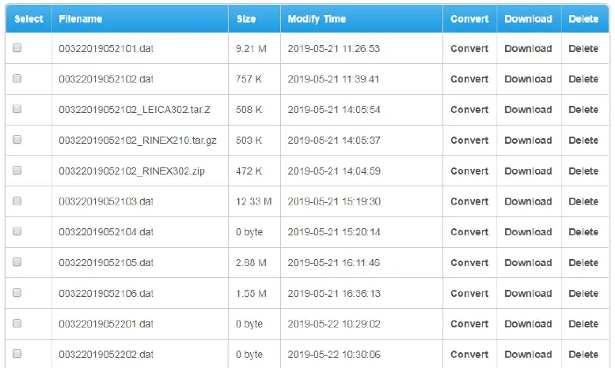Delete the 757 K 0032201905210​2.dat file
Viewport: 615px width, 368px height.
click(x=583, y=79)
